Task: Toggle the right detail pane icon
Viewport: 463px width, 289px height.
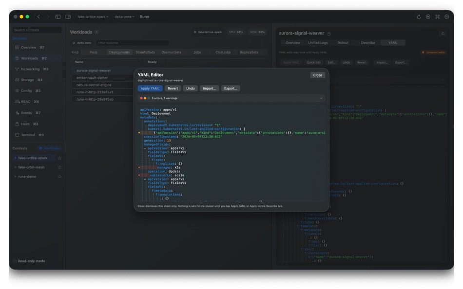Action: [x=68, y=17]
